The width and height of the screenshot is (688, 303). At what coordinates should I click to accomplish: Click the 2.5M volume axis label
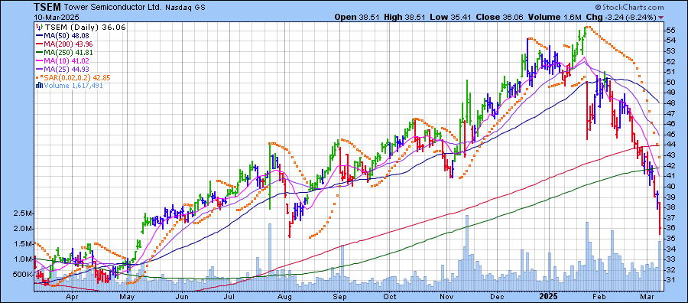pos(22,213)
